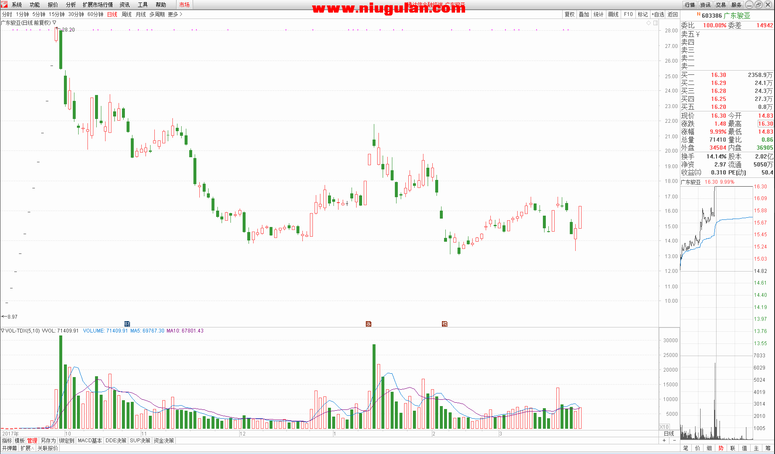Expand the 更多 periods list
The image size is (775, 454).
tap(175, 14)
